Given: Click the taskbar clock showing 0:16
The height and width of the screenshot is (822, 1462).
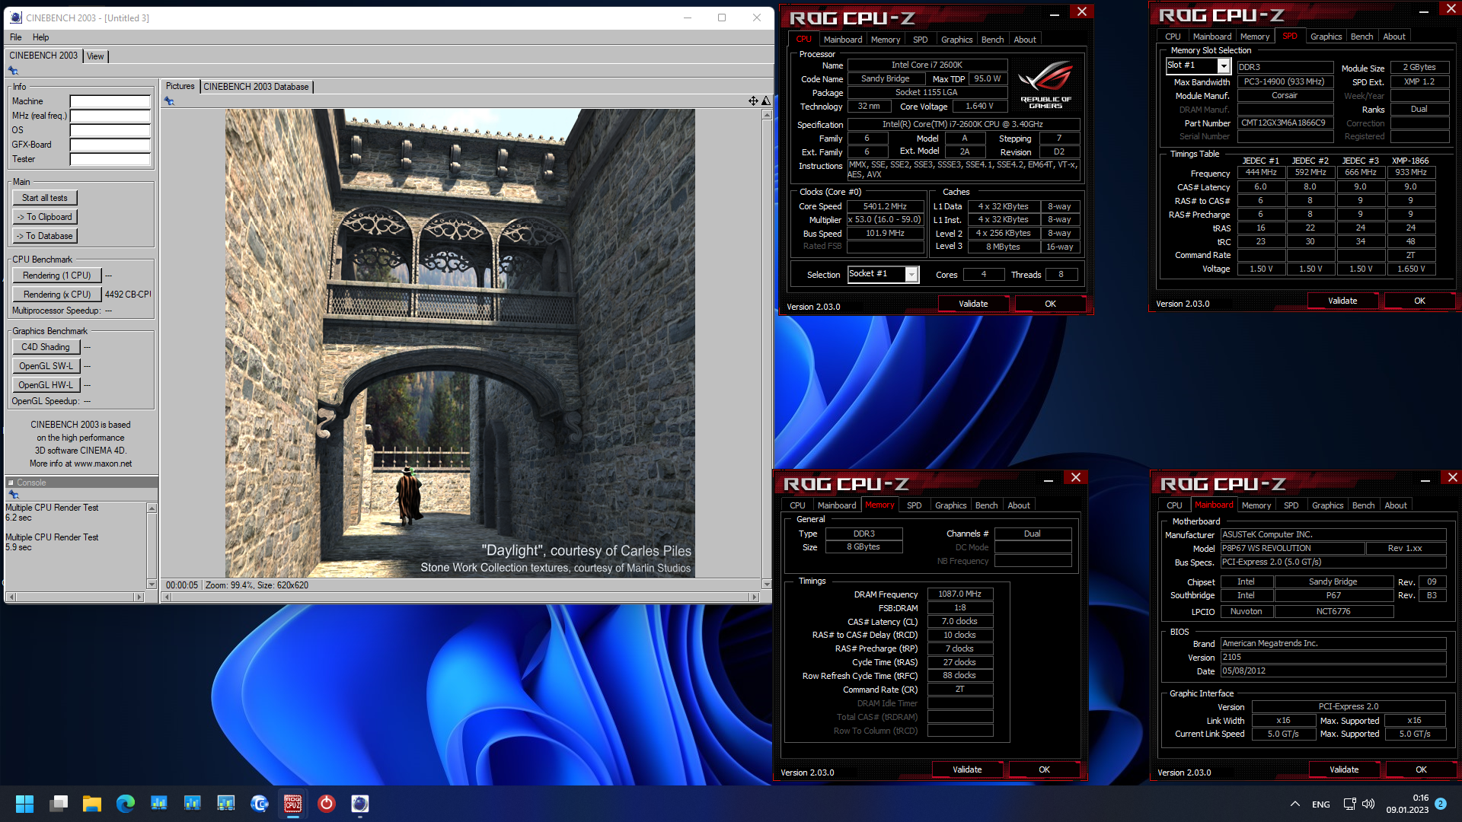Looking at the screenshot, I should click(1420, 798).
